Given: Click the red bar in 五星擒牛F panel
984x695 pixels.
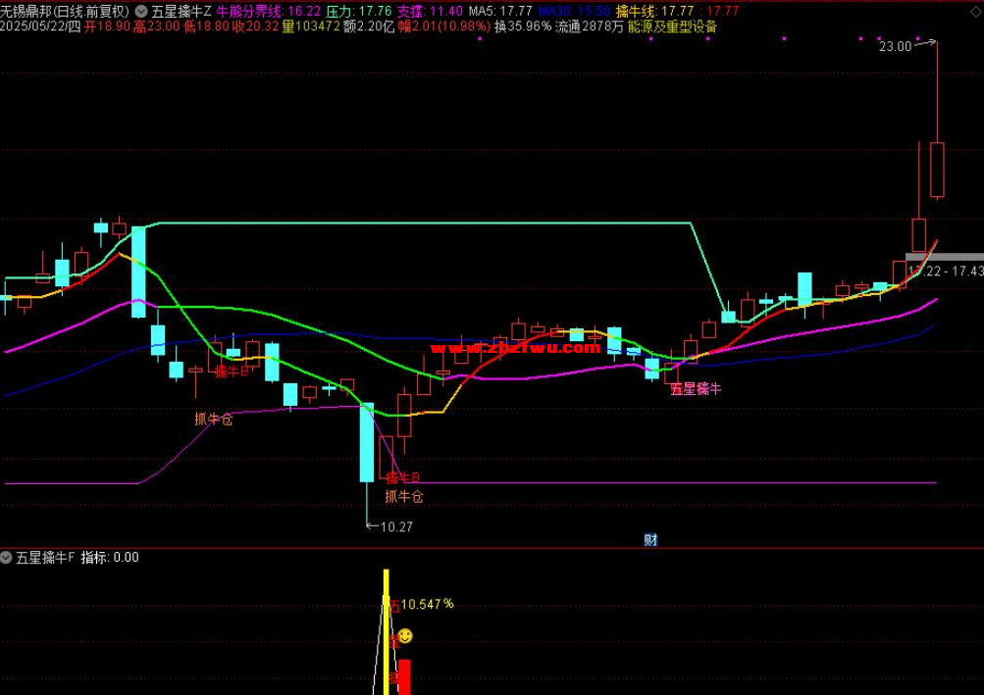Looking at the screenshot, I should point(404,676).
